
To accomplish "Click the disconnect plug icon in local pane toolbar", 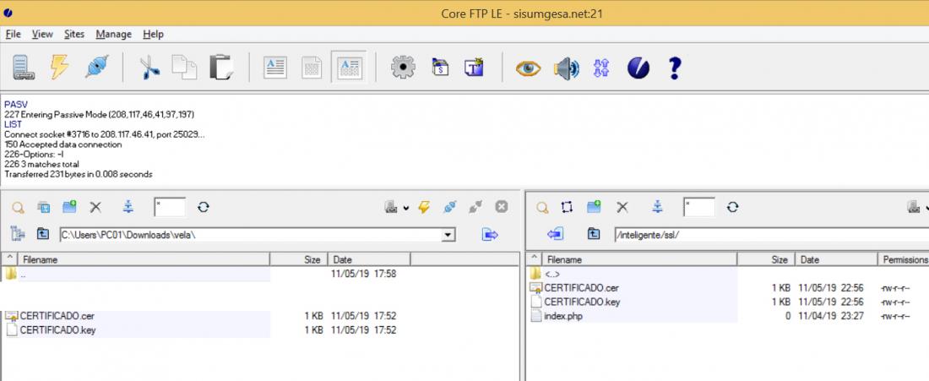I will point(475,207).
